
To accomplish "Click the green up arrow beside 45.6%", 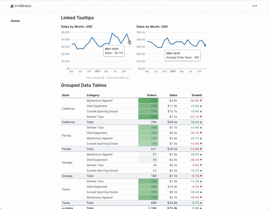I will [x=201, y=106].
